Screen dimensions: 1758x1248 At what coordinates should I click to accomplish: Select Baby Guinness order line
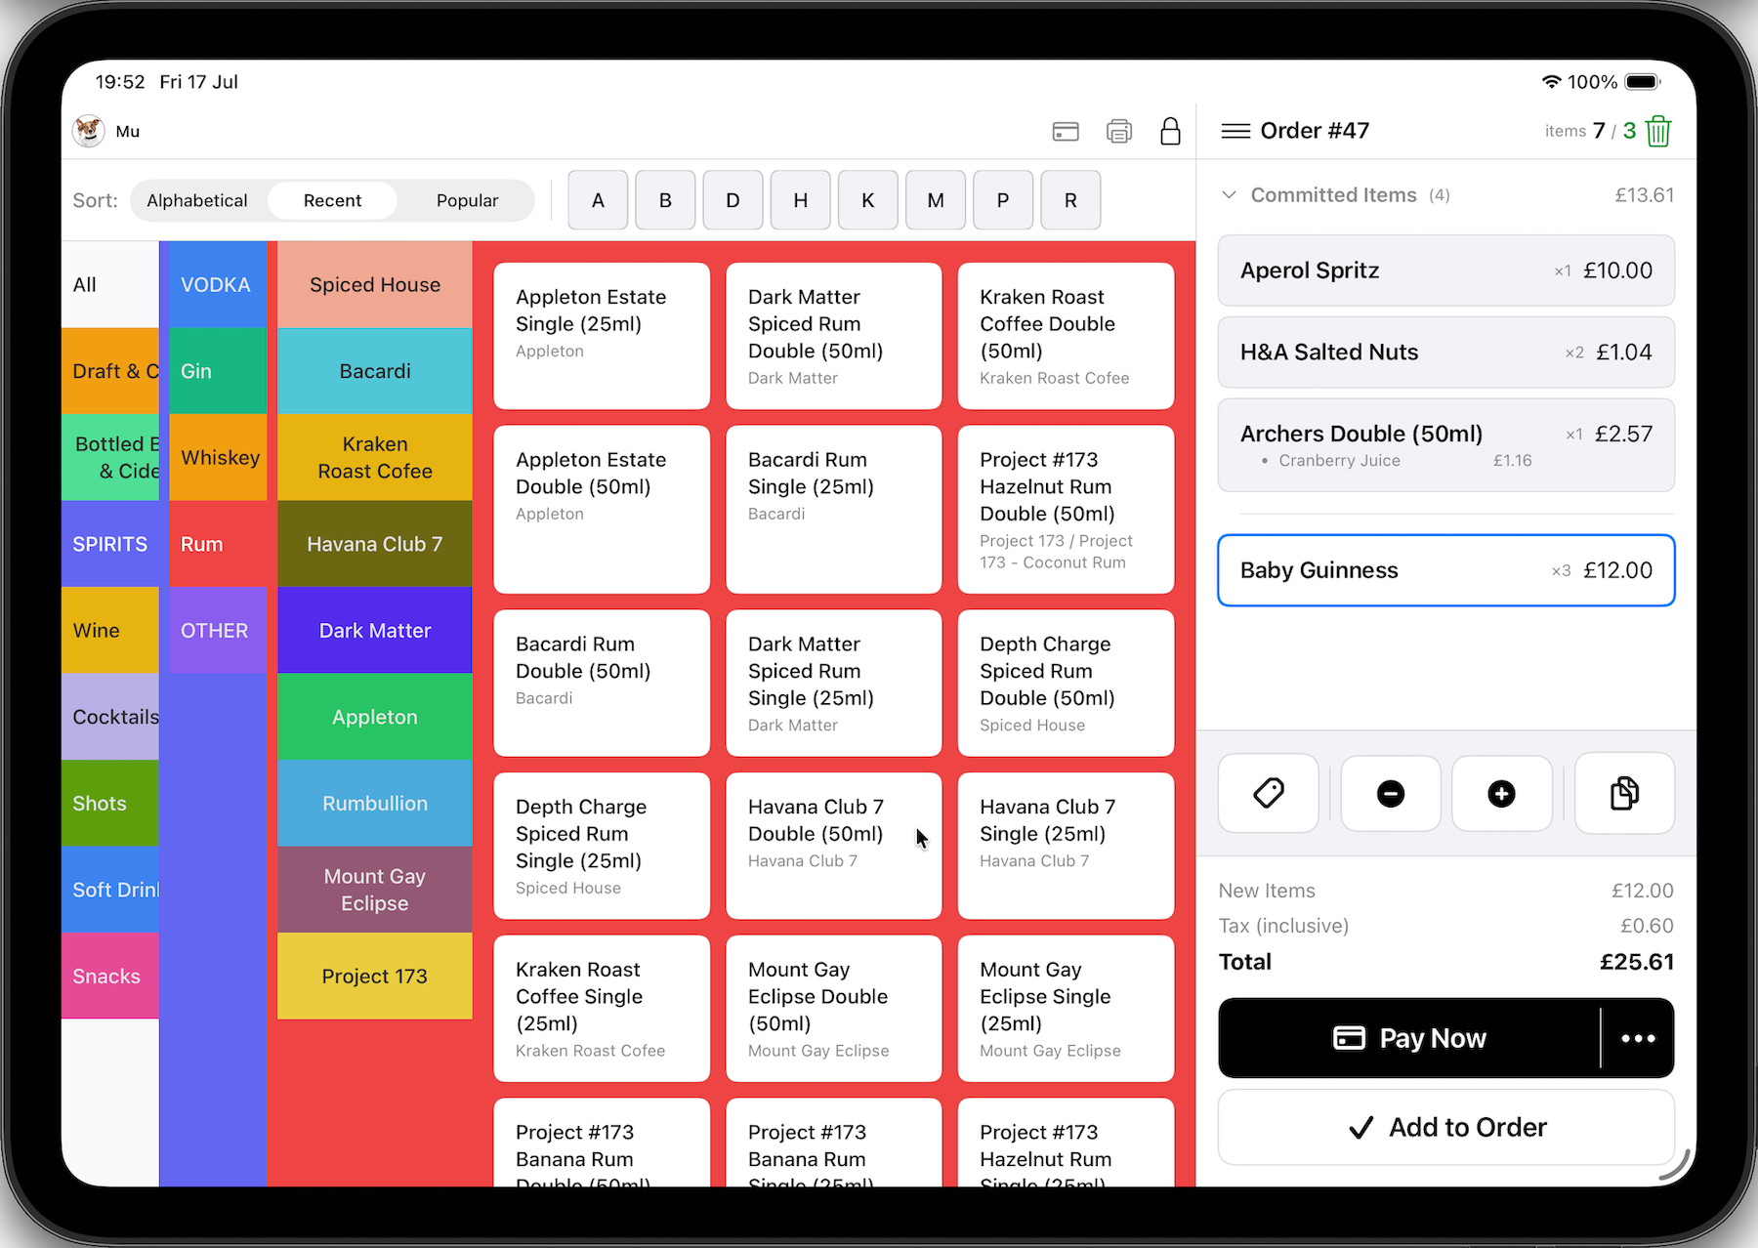click(x=1446, y=570)
